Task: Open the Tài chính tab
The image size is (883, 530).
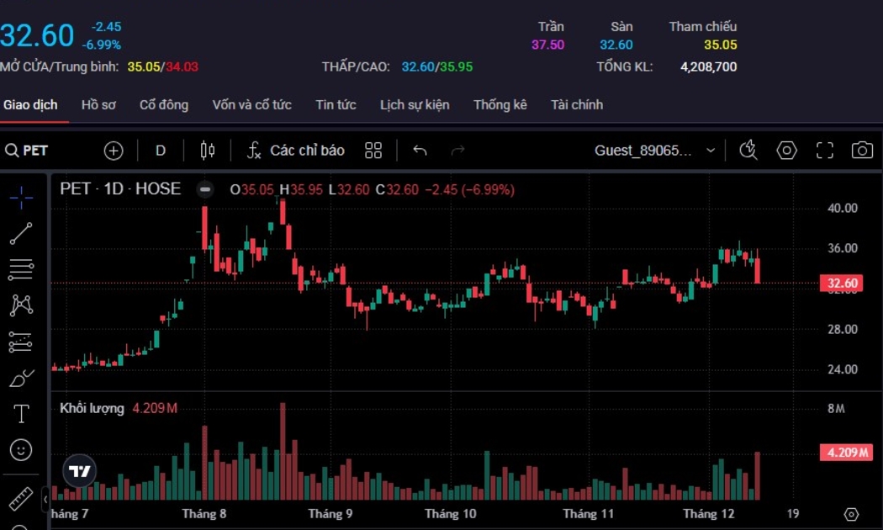Action: (576, 105)
